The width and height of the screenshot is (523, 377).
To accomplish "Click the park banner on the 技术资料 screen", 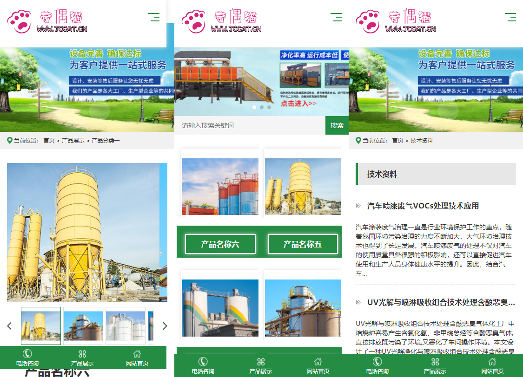I will coord(436,90).
